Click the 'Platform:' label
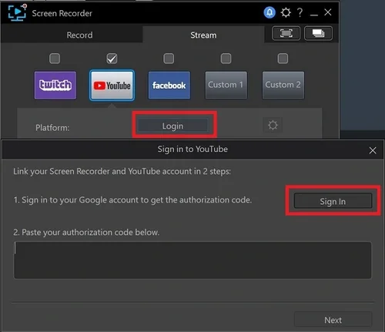The width and height of the screenshot is (385, 332). 52,128
